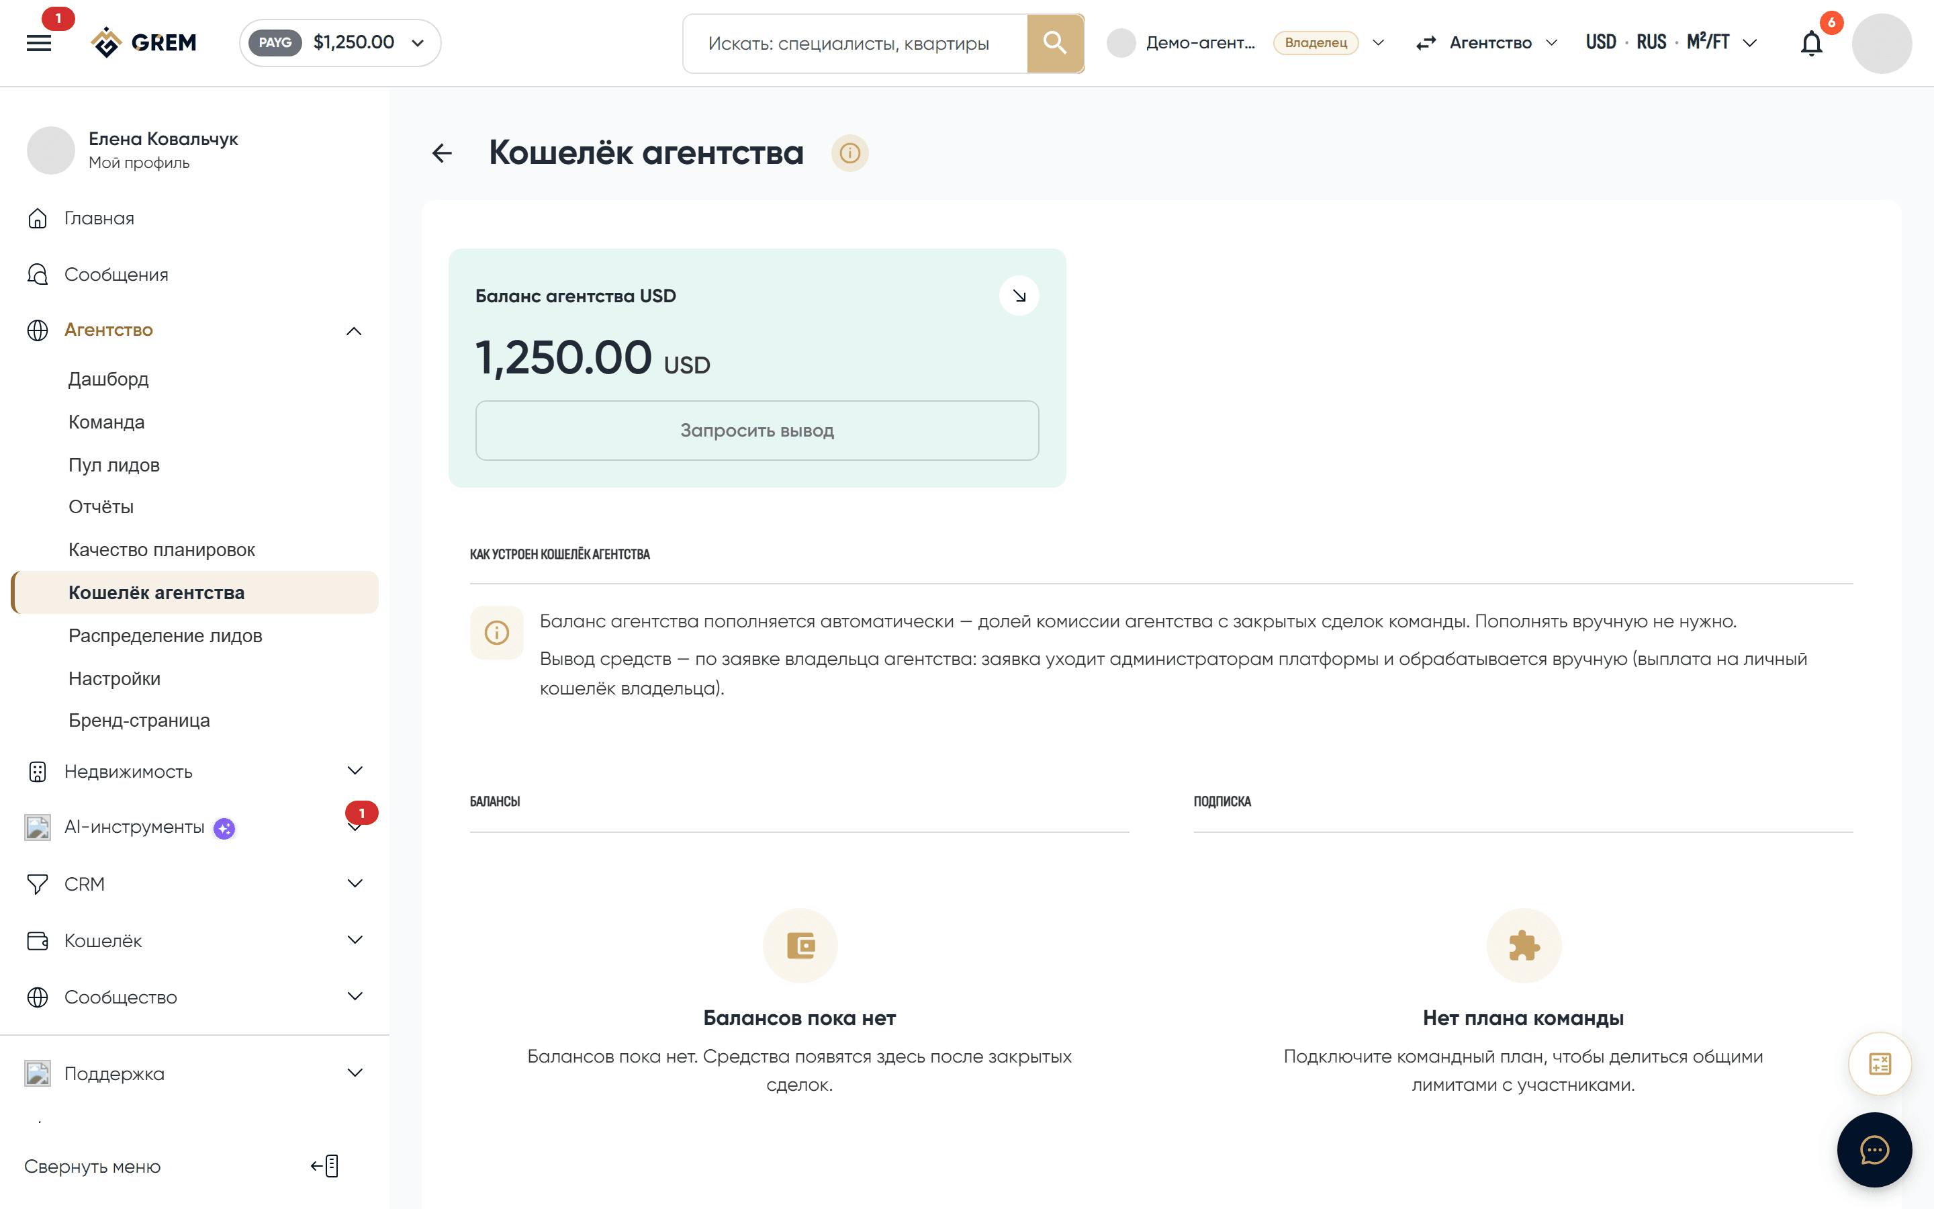
Task: Click the puzzle icon above Нет плана команды
Action: tap(1523, 945)
